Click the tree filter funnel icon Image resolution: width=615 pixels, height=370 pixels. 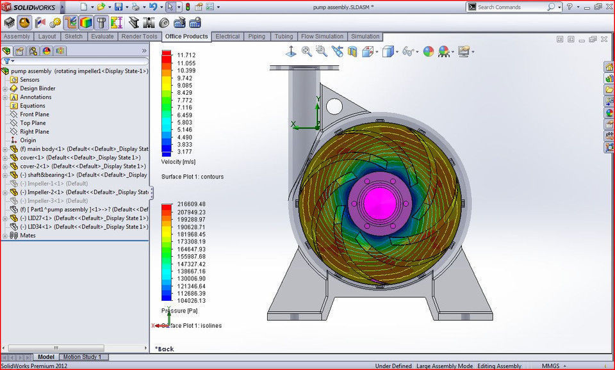click(6, 61)
